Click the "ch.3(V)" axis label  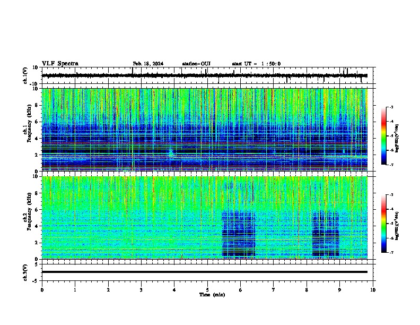pyautogui.click(x=25, y=272)
